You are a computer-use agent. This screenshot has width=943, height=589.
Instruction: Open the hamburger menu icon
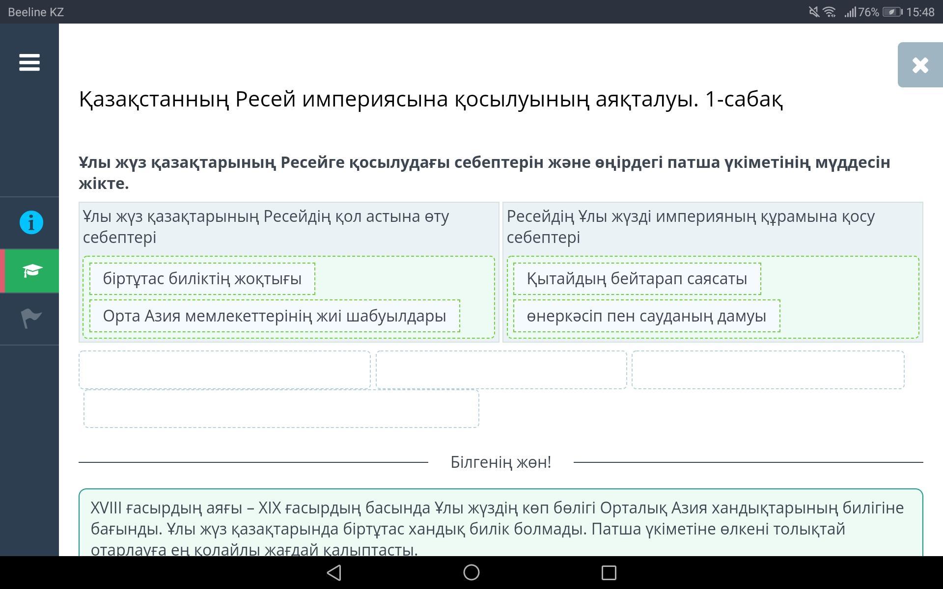29,62
